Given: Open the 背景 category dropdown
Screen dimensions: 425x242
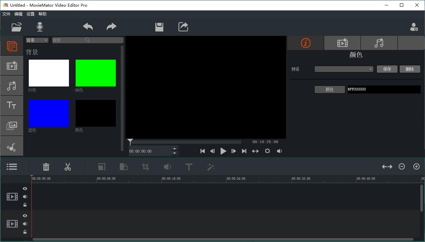Looking at the screenshot, I should [x=37, y=40].
